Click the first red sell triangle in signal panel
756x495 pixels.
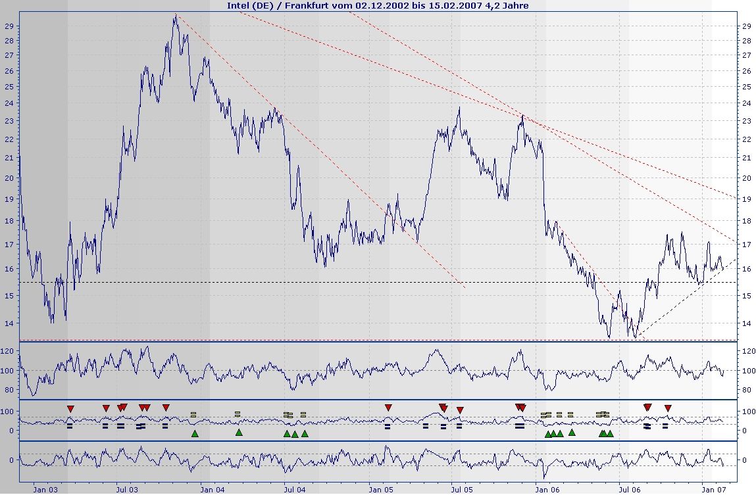click(x=70, y=409)
